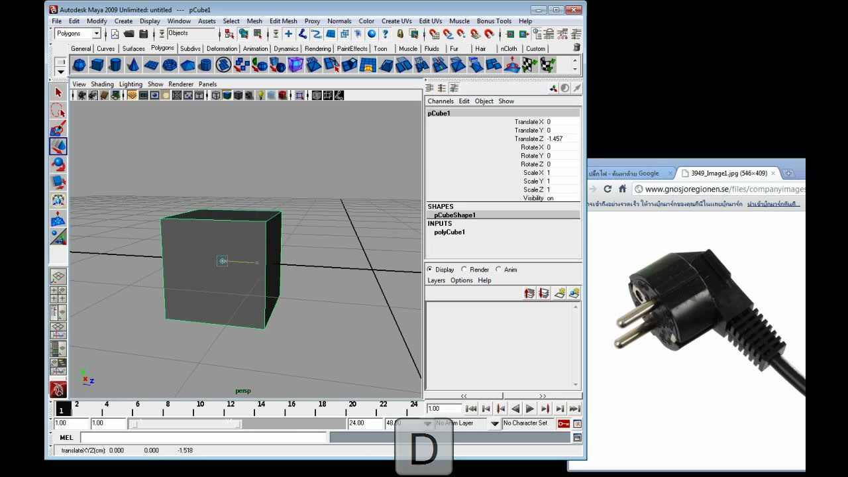
Task: Create layer from selected objects icon
Action: click(x=574, y=293)
